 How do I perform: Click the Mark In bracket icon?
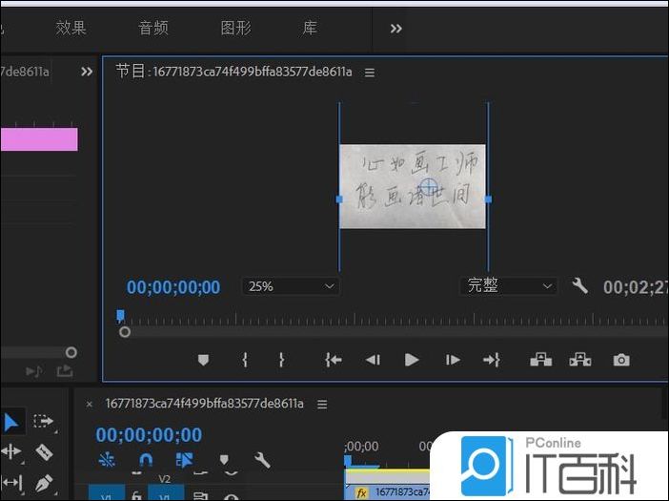tap(245, 360)
